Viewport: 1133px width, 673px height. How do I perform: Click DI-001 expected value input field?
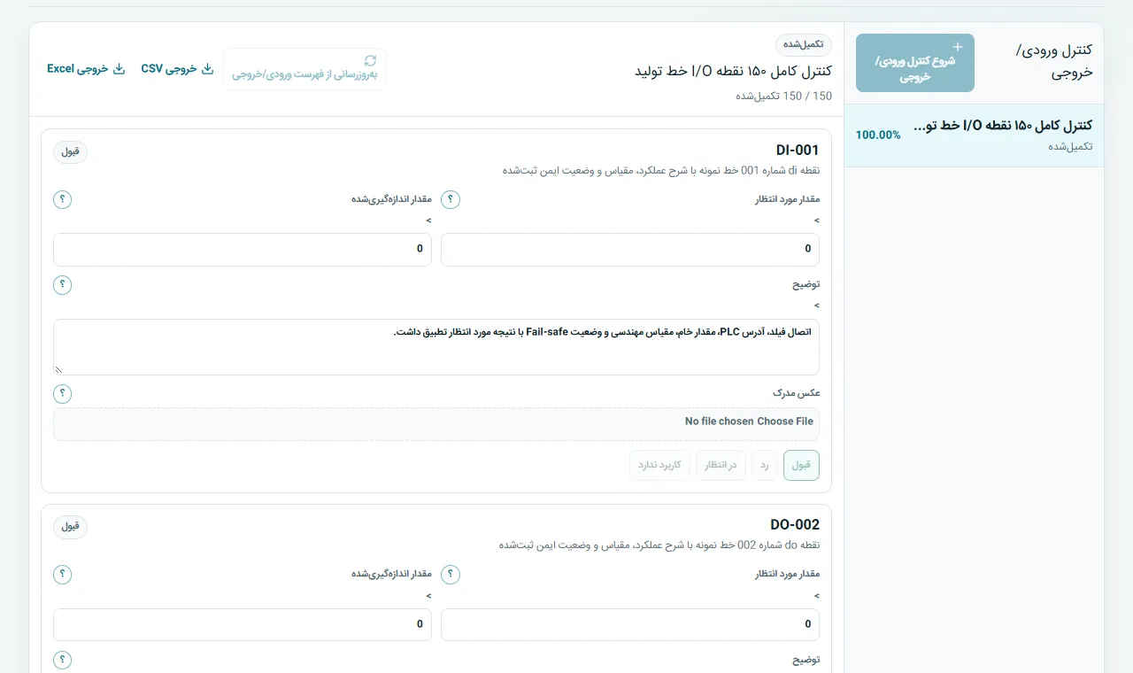point(630,250)
